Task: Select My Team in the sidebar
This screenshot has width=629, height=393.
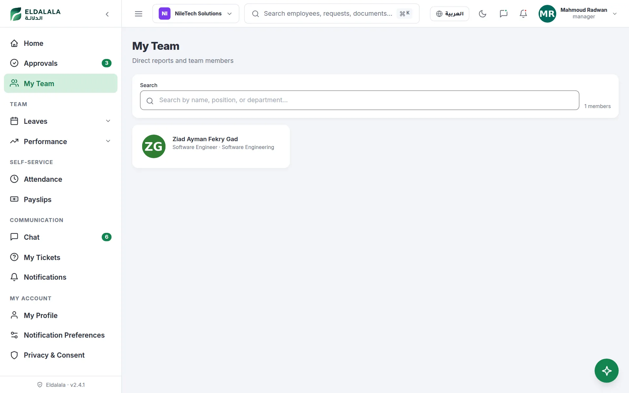Action: (x=61, y=84)
